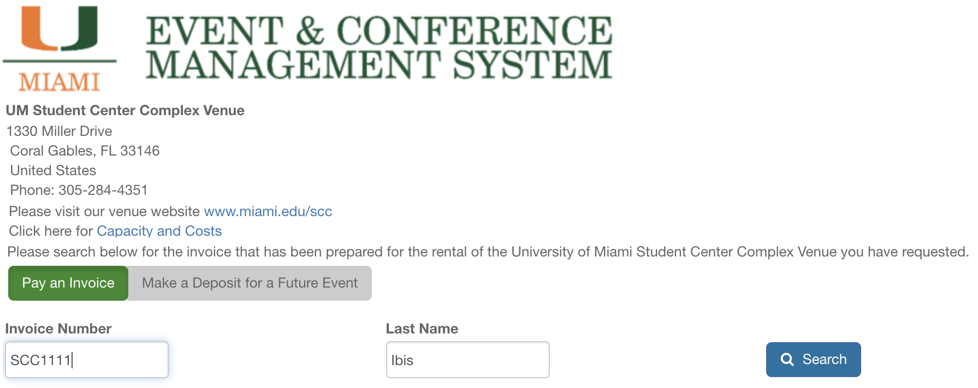Click the Coral Gables, FL 33146 text
This screenshot has height=388, width=978.
[x=85, y=151]
